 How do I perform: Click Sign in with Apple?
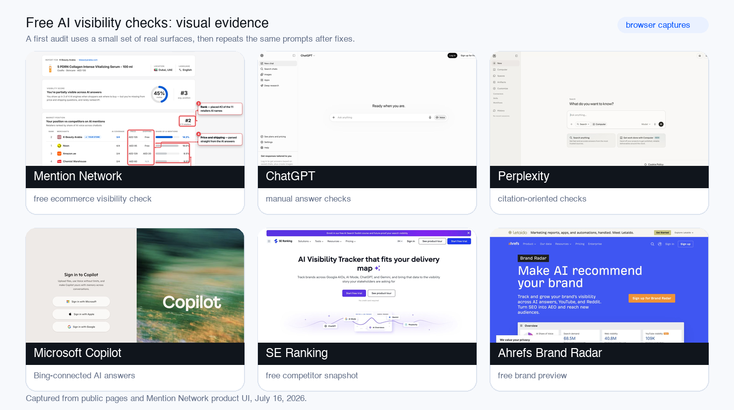pos(81,314)
